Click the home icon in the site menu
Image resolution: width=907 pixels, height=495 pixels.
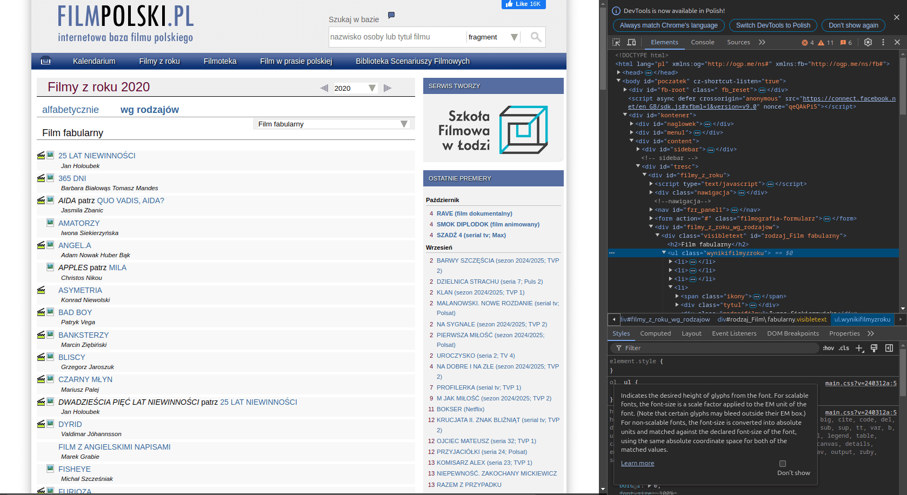point(46,61)
